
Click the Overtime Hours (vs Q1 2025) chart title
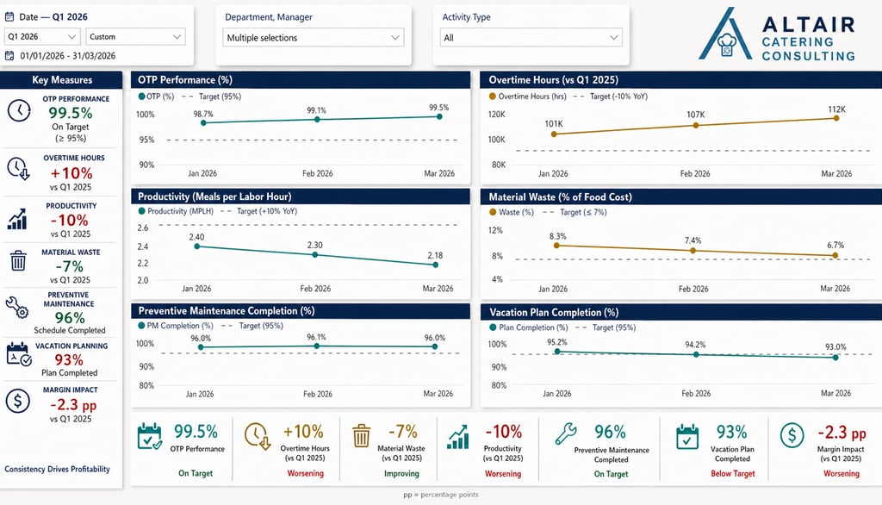[x=553, y=80]
